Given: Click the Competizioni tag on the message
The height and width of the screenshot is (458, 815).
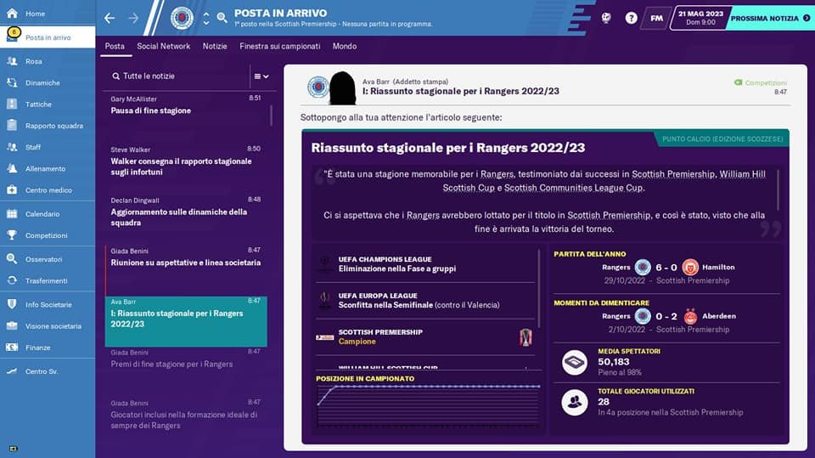Looking at the screenshot, I should 761,82.
